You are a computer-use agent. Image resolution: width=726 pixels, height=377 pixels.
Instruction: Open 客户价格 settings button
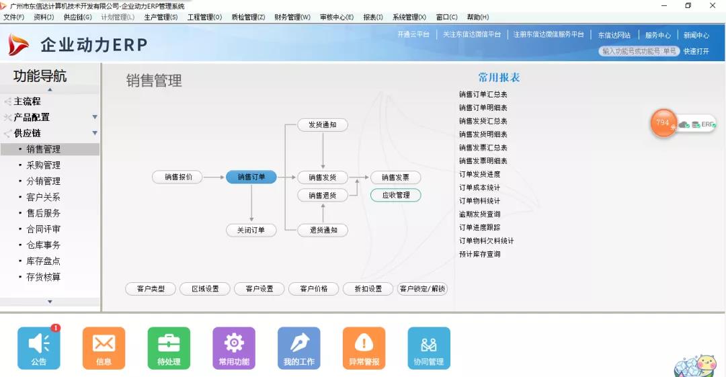pos(314,288)
